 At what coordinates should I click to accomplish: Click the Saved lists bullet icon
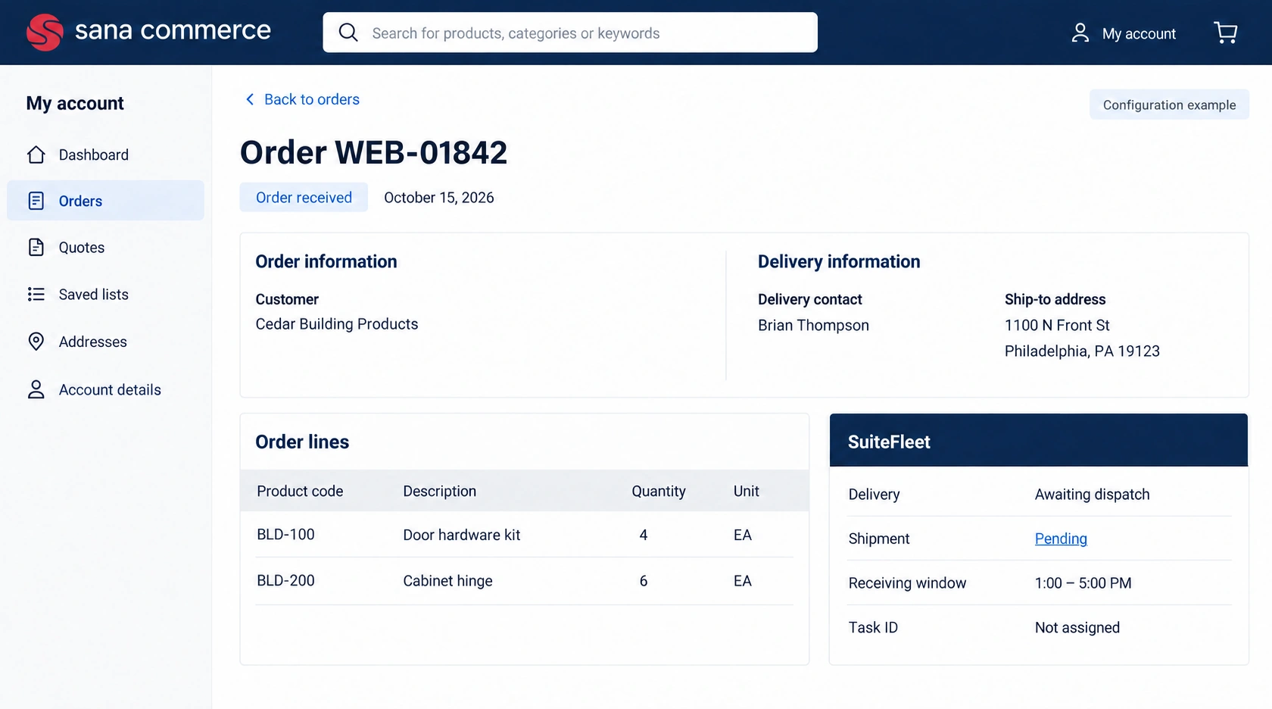(x=36, y=294)
